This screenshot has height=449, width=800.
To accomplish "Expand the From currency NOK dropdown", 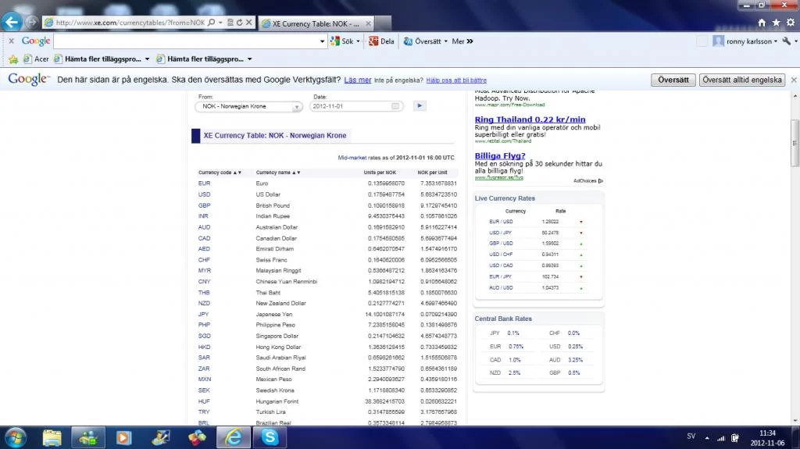I will (297, 106).
